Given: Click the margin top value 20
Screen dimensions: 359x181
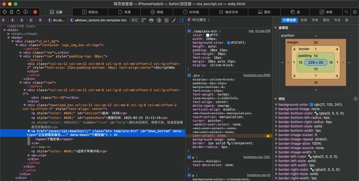Looking at the screenshot, I should click(x=315, y=43).
